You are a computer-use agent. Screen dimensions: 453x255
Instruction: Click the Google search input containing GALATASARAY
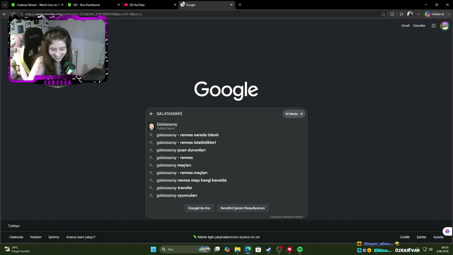(218, 114)
